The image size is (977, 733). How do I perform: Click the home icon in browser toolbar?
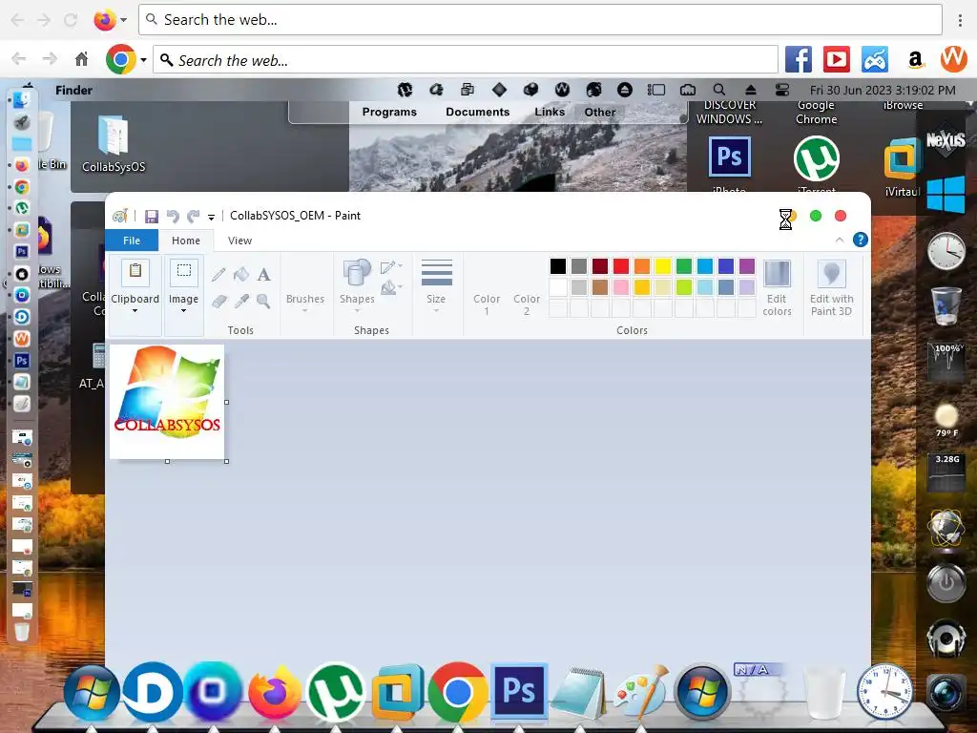[82, 59]
